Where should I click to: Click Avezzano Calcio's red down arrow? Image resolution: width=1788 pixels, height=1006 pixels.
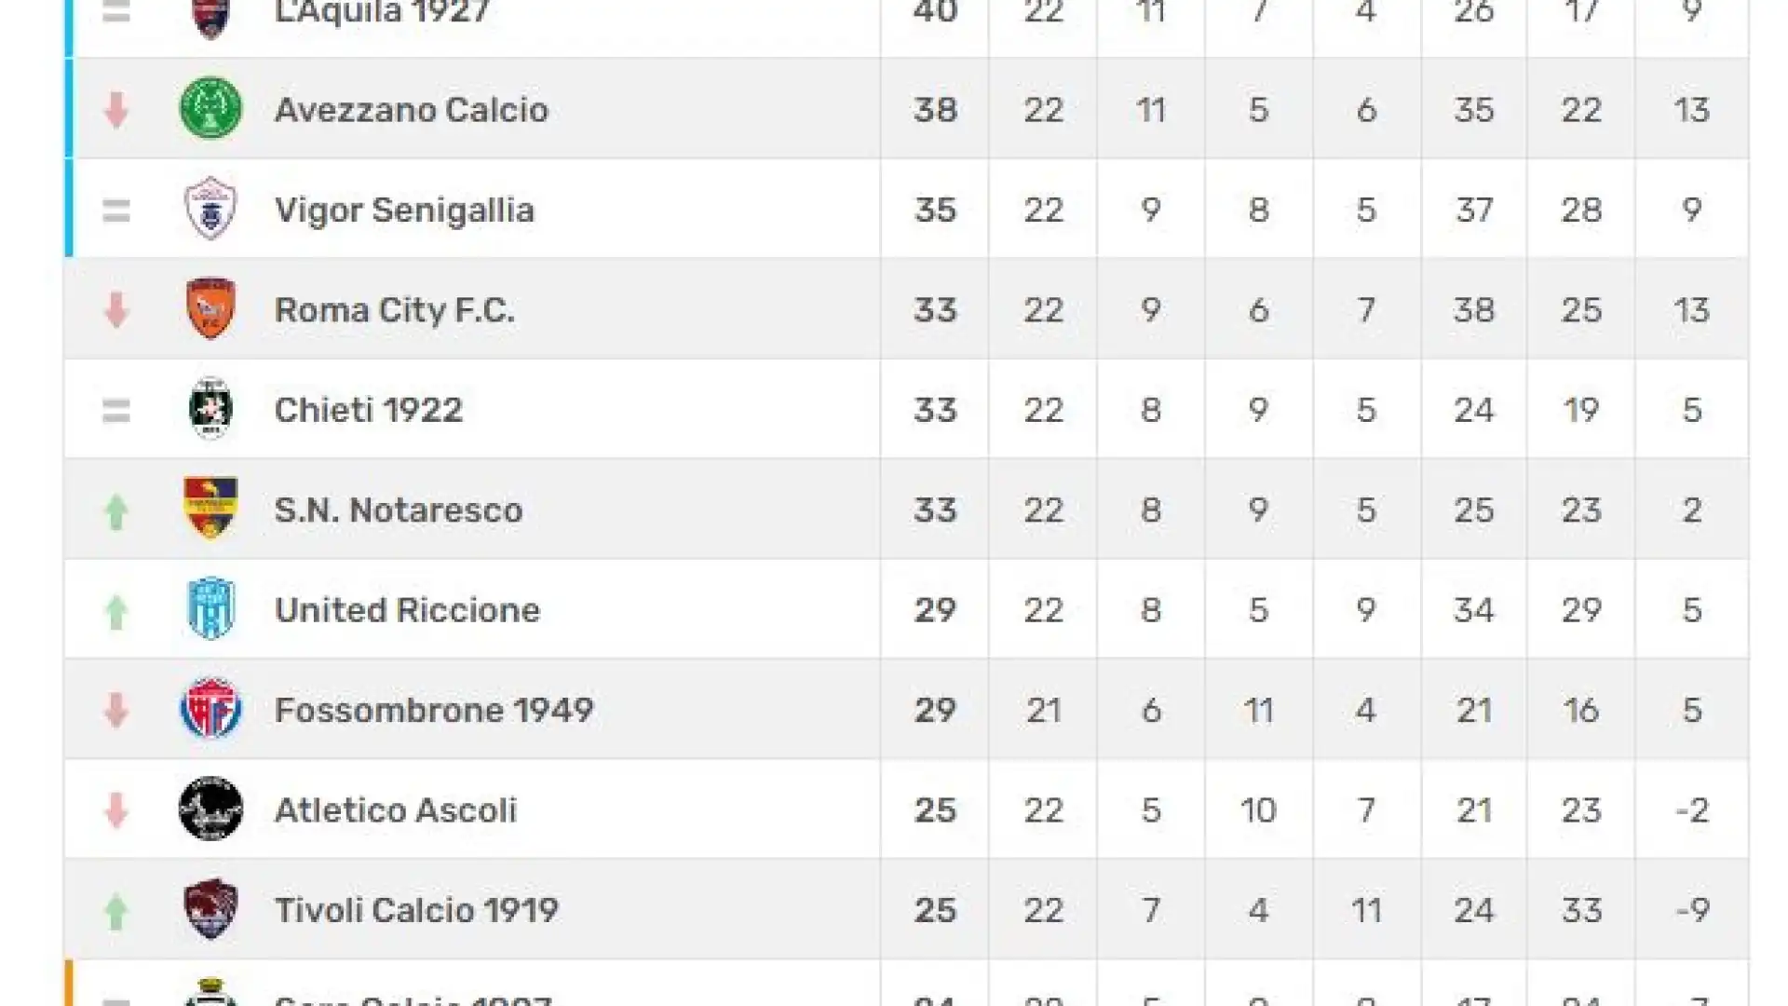click(115, 110)
